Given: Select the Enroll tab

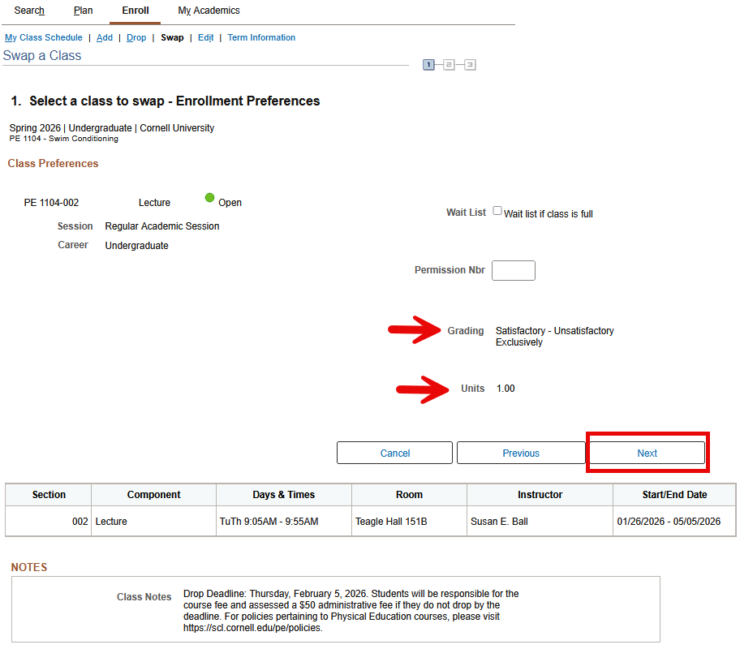Looking at the screenshot, I should pos(135,11).
